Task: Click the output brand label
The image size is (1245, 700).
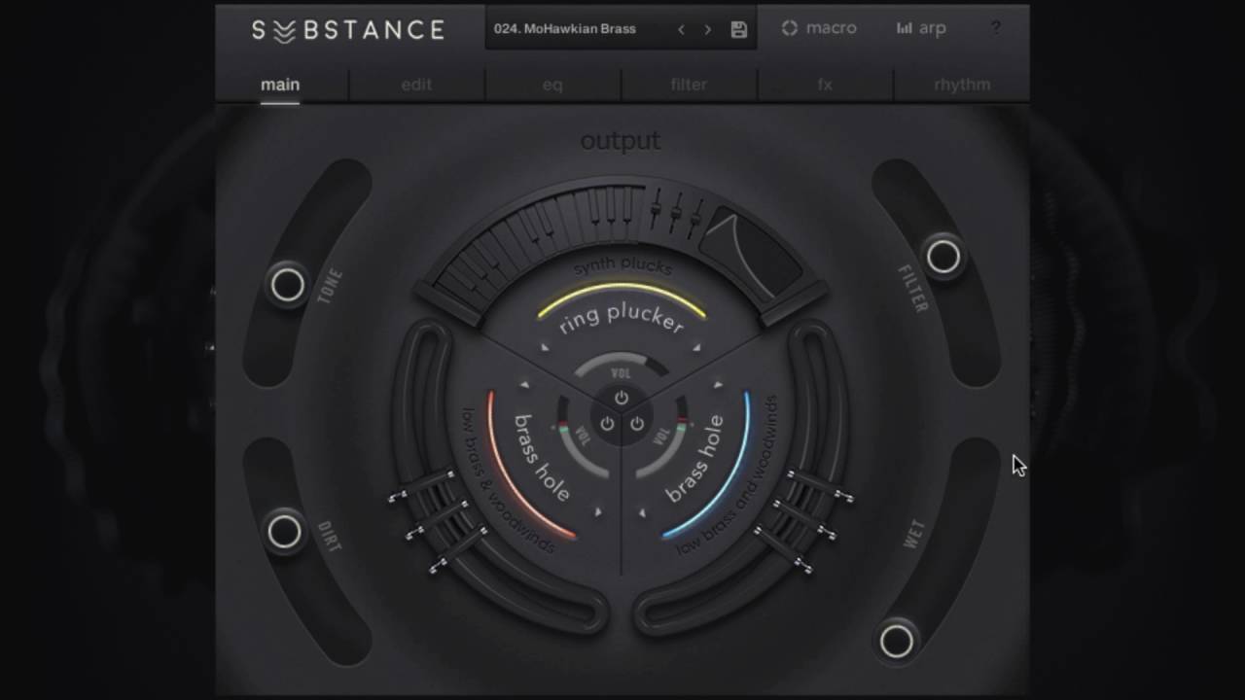Action: [x=621, y=142]
